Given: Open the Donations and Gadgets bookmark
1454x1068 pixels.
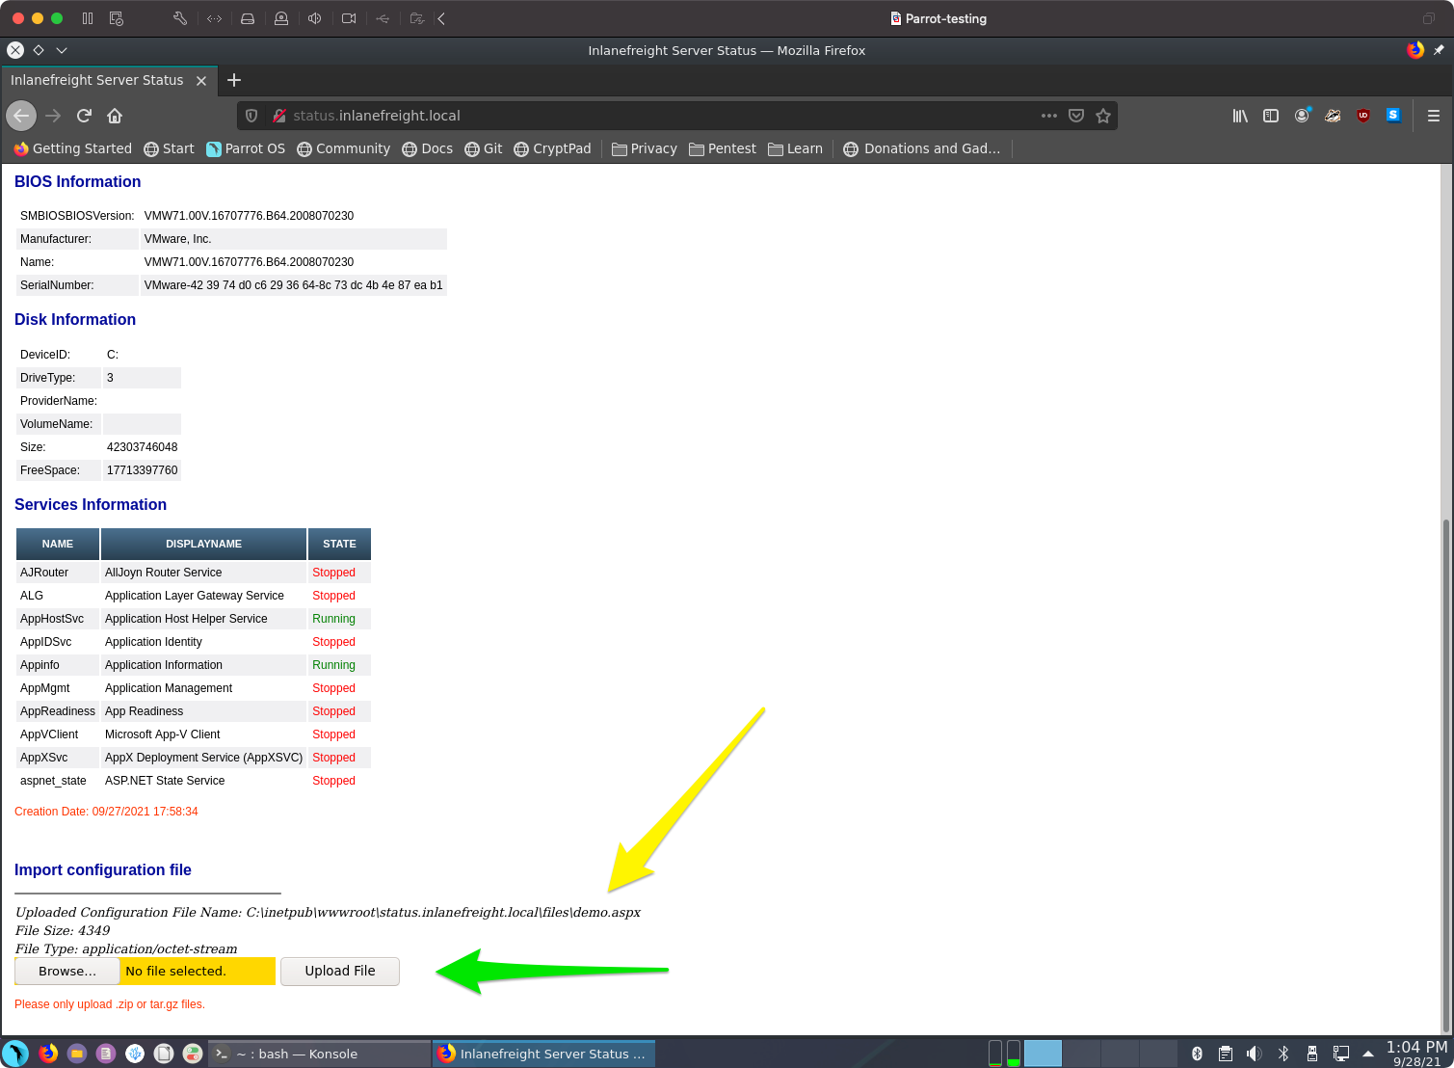Looking at the screenshot, I should click(922, 148).
